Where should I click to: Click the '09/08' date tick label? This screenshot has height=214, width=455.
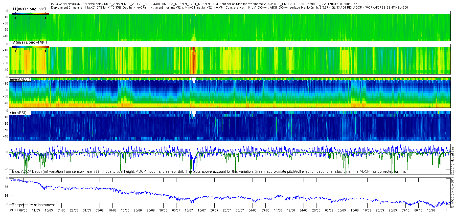pyautogui.click(x=265, y=210)
